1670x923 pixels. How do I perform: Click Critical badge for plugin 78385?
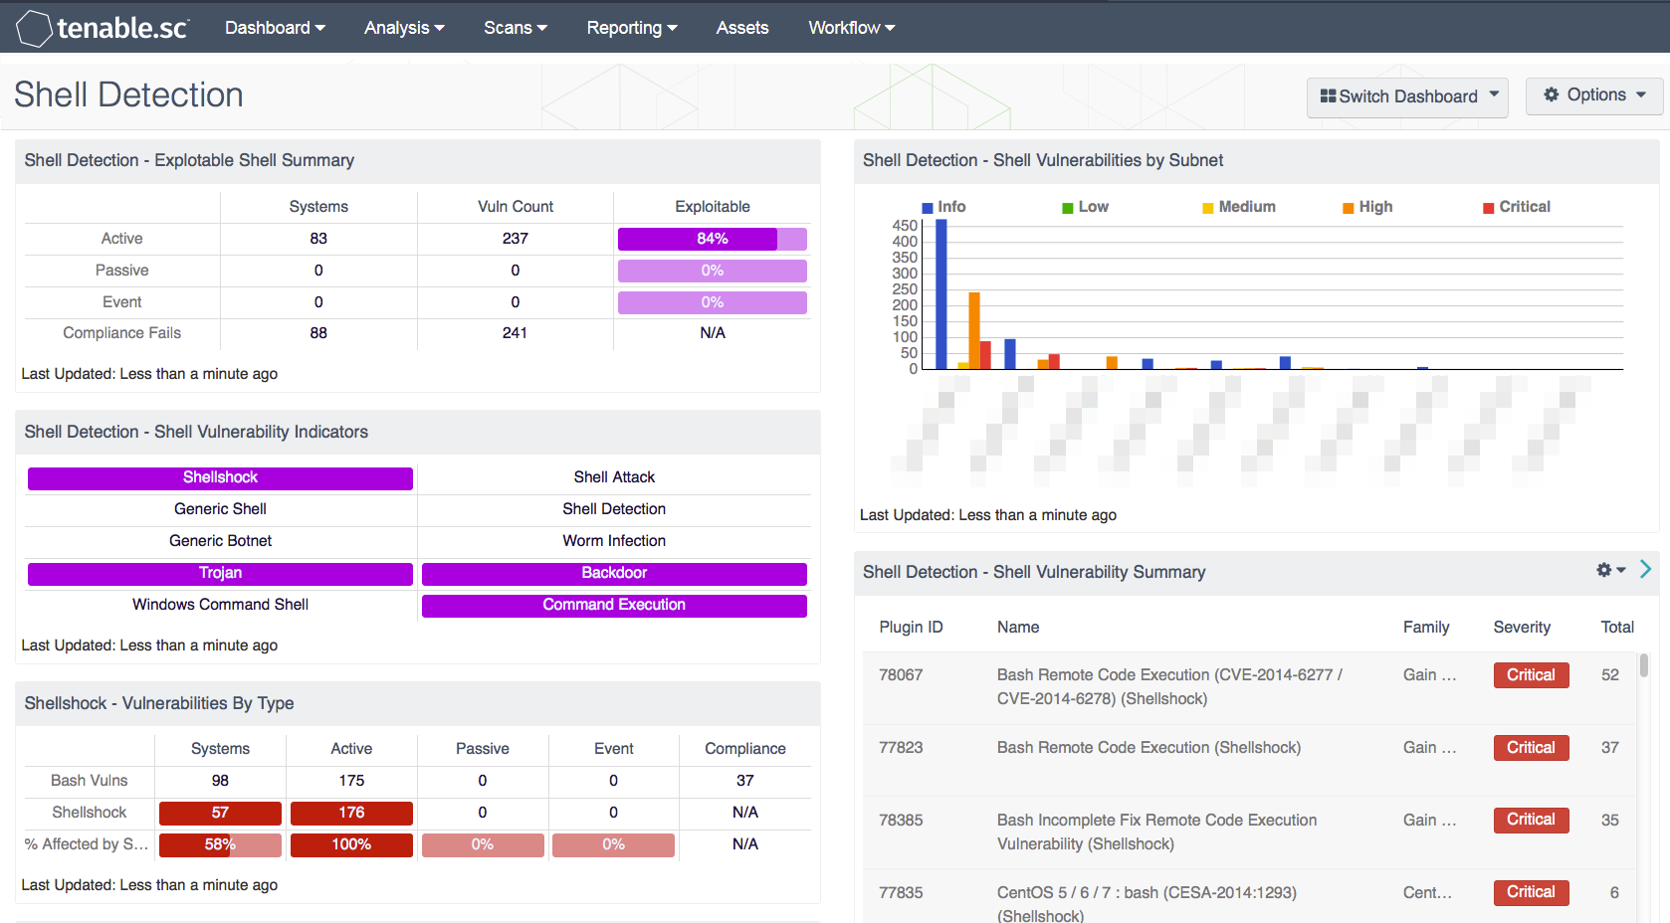tap(1531, 820)
